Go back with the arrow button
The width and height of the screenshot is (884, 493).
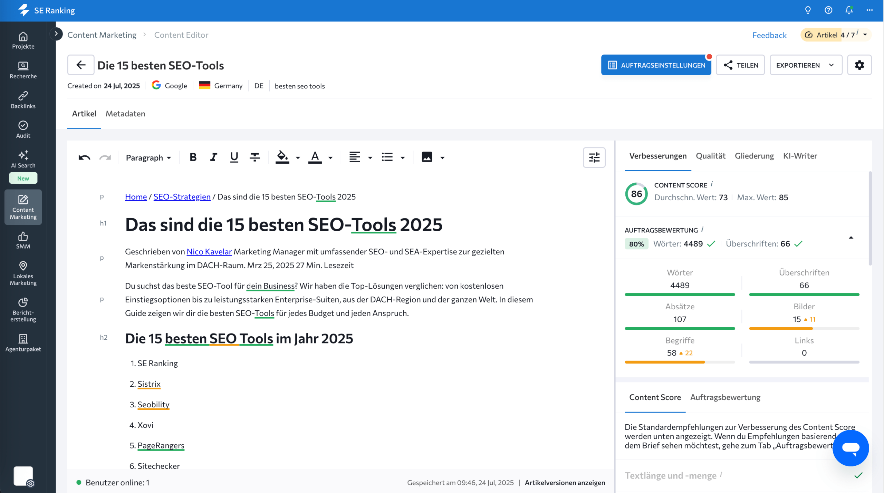tap(81, 65)
